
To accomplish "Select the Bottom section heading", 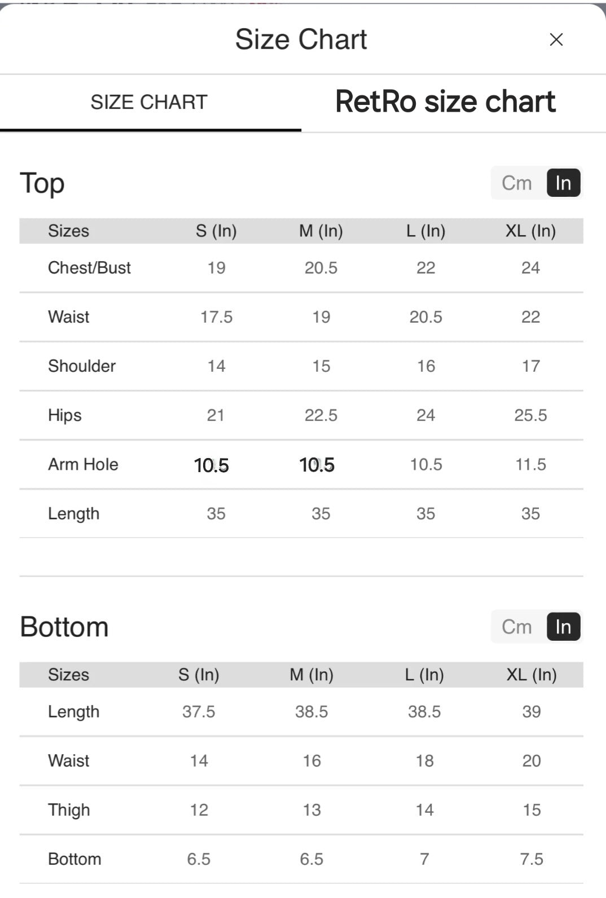I will (64, 627).
